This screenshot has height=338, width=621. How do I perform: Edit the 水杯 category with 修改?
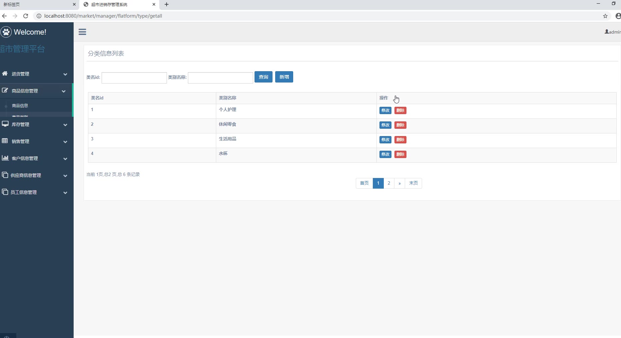(385, 154)
